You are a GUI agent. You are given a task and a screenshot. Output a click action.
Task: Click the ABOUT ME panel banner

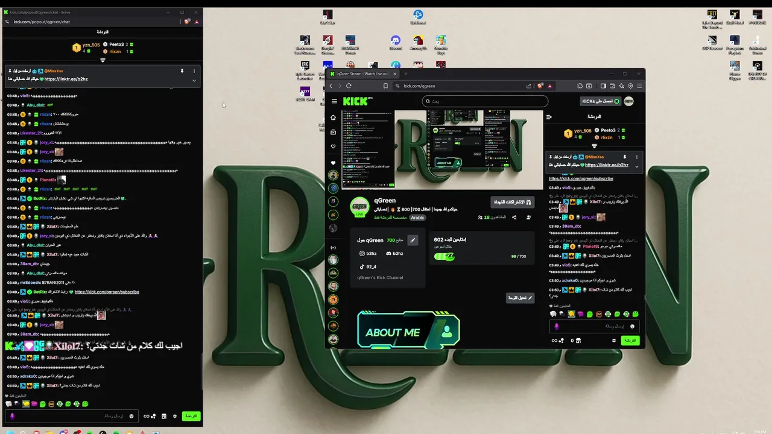click(x=408, y=329)
